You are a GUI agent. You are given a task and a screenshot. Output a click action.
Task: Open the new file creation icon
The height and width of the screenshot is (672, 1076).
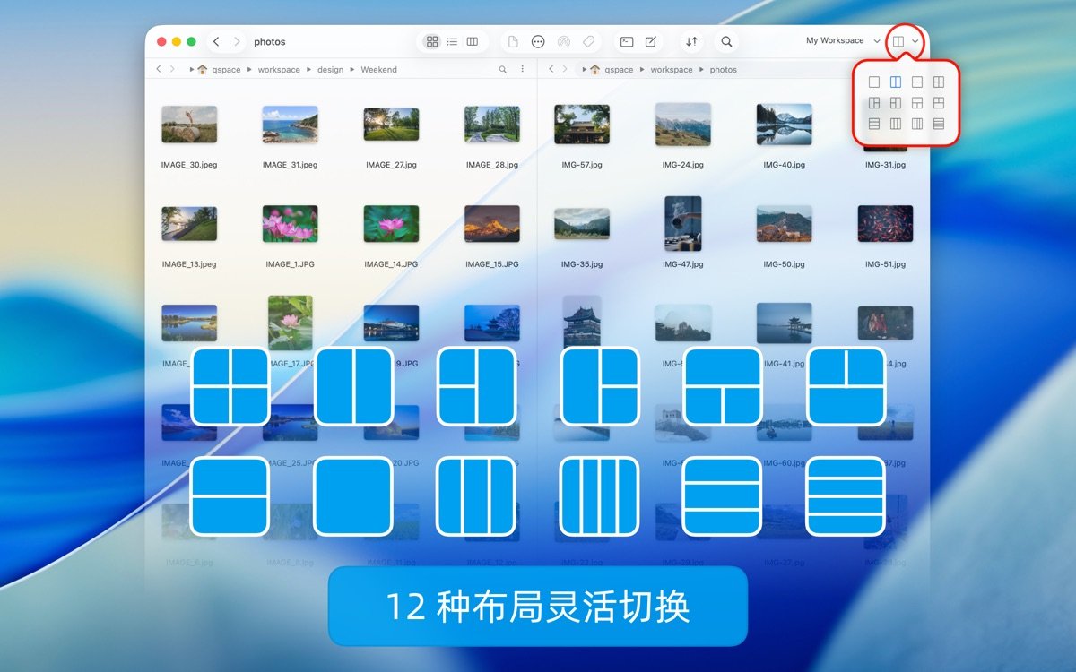(x=512, y=41)
